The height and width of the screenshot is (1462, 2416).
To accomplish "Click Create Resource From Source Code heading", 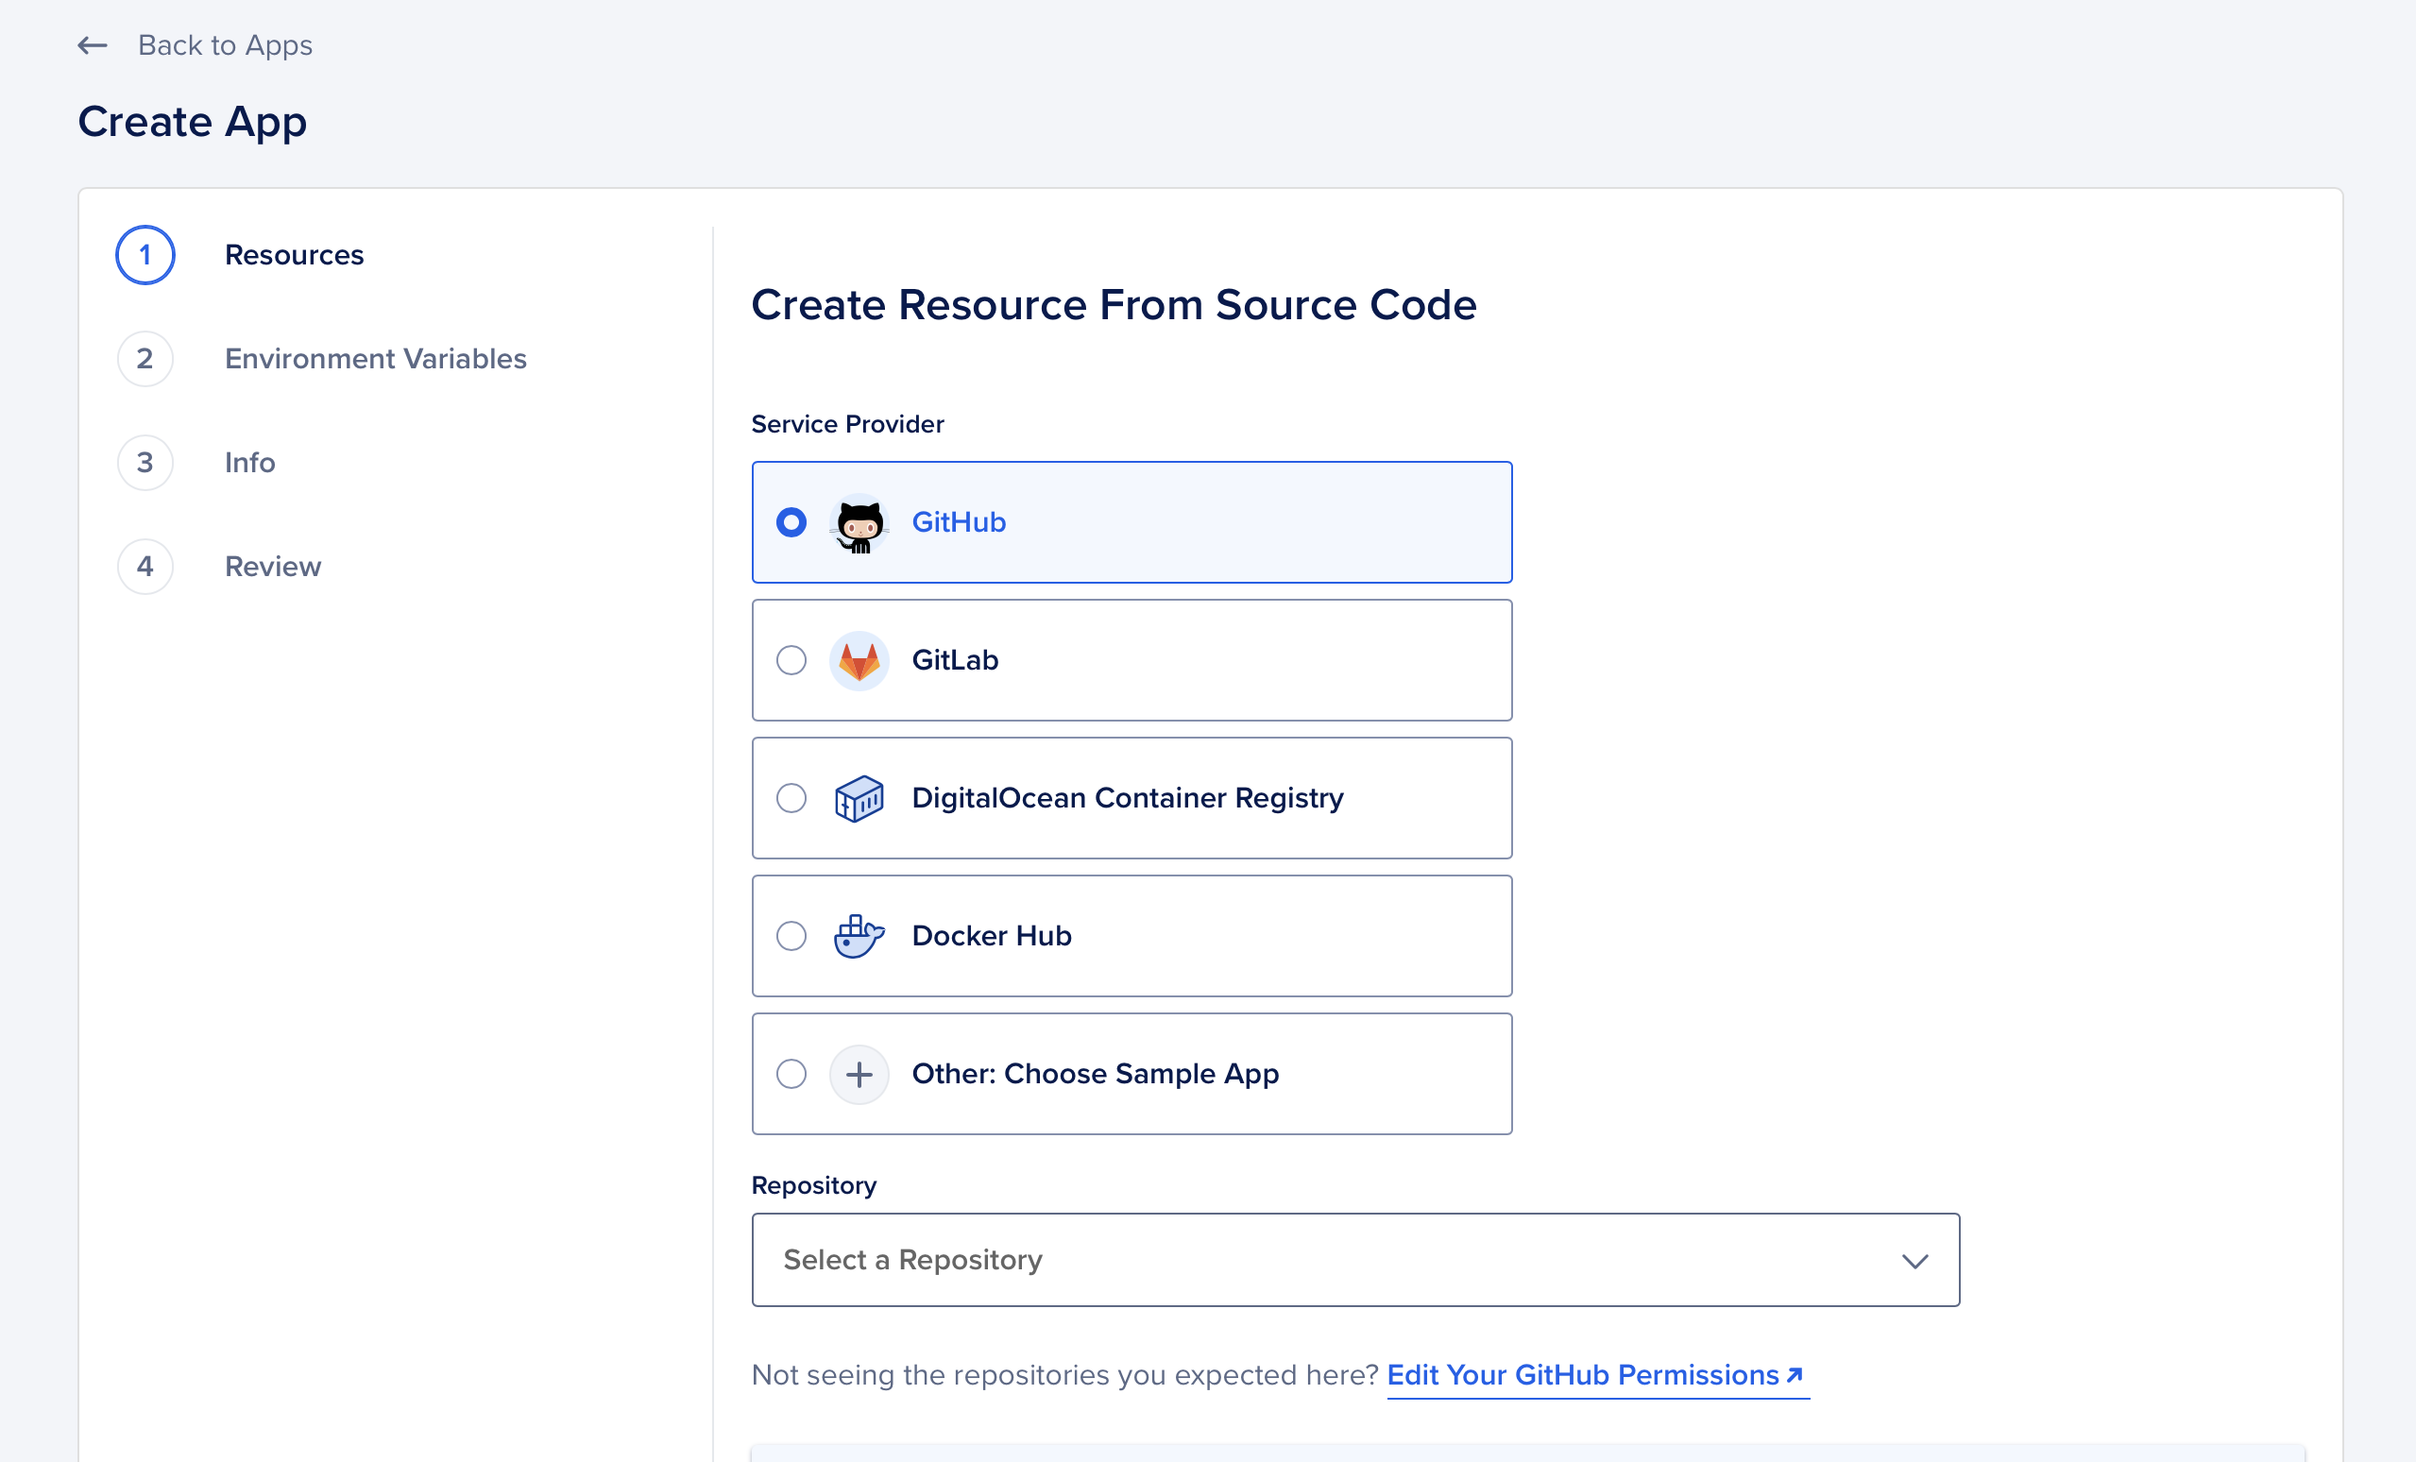I will 1114,305.
